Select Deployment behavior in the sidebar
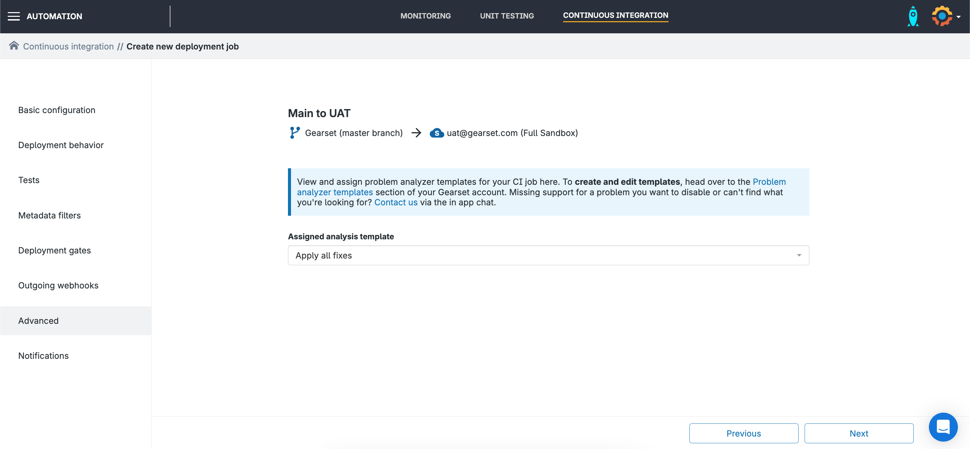The height and width of the screenshot is (449, 970). click(61, 145)
